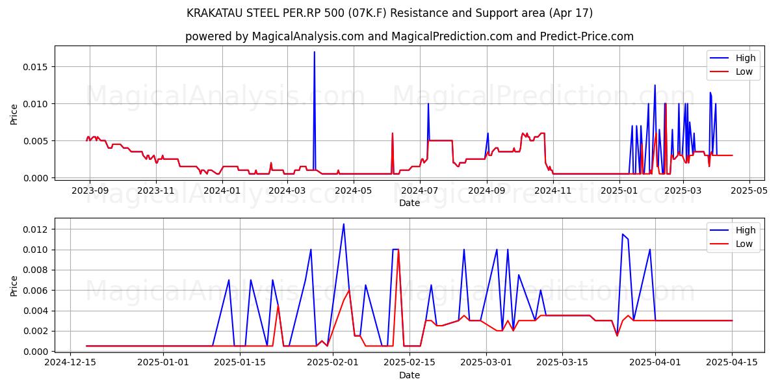780x390 pixels.
Task: Click the 0.004 y-axis label on bottom chart
Action: [36, 311]
